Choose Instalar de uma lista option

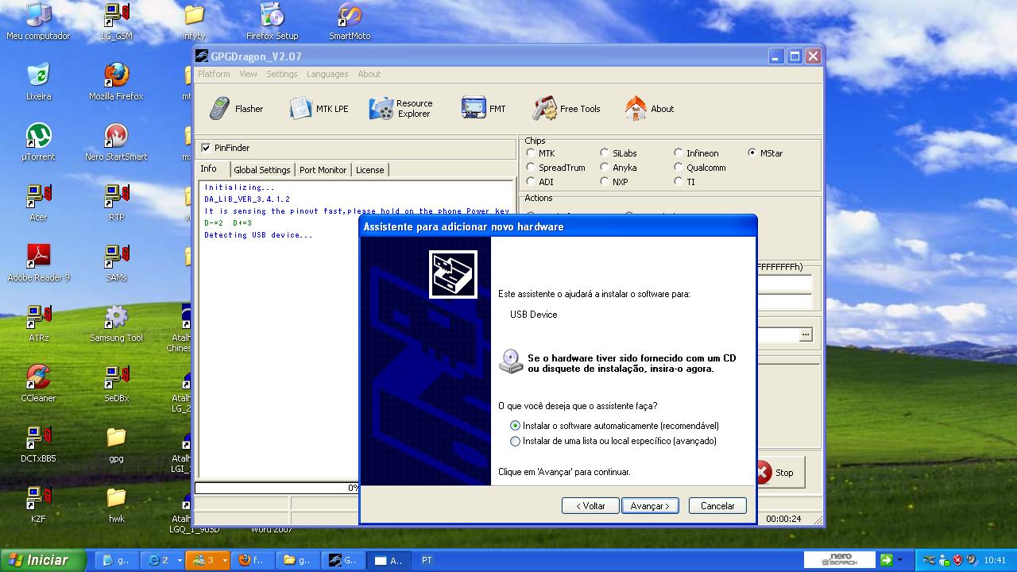point(516,441)
